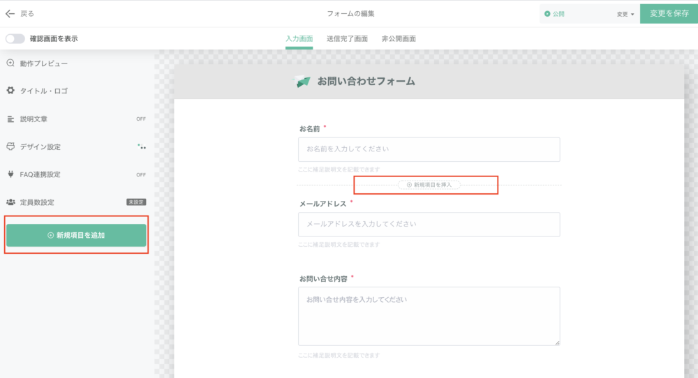Viewport: 698px width, 378px height.
Task: Open the 変更 status dropdown
Action: (x=625, y=14)
